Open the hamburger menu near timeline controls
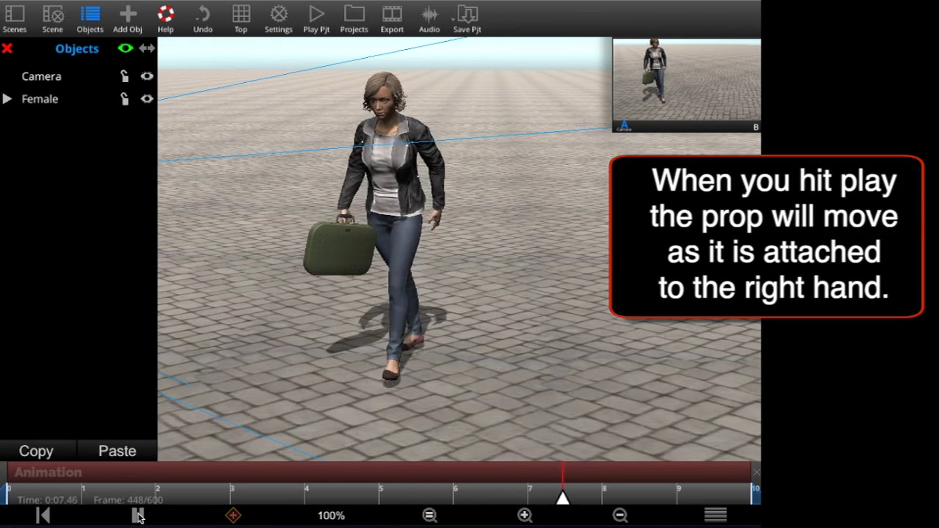The height and width of the screenshot is (528, 939). pos(715,515)
